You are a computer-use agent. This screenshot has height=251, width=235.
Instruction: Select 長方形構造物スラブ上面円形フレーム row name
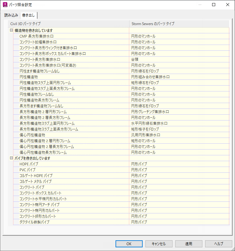tap(47, 123)
